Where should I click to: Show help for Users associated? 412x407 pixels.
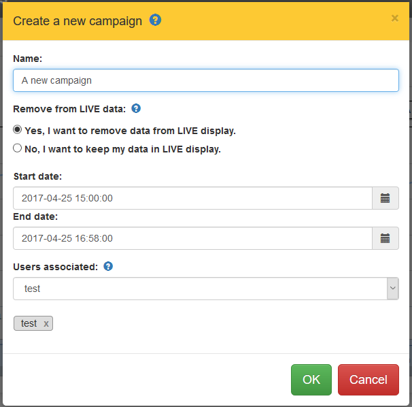(108, 267)
